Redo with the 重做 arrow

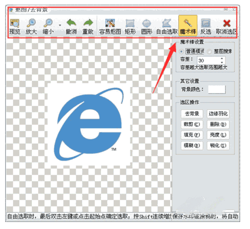[88, 26]
